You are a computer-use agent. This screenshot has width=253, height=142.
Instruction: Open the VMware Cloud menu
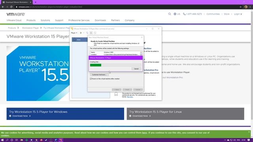coord(14,20)
